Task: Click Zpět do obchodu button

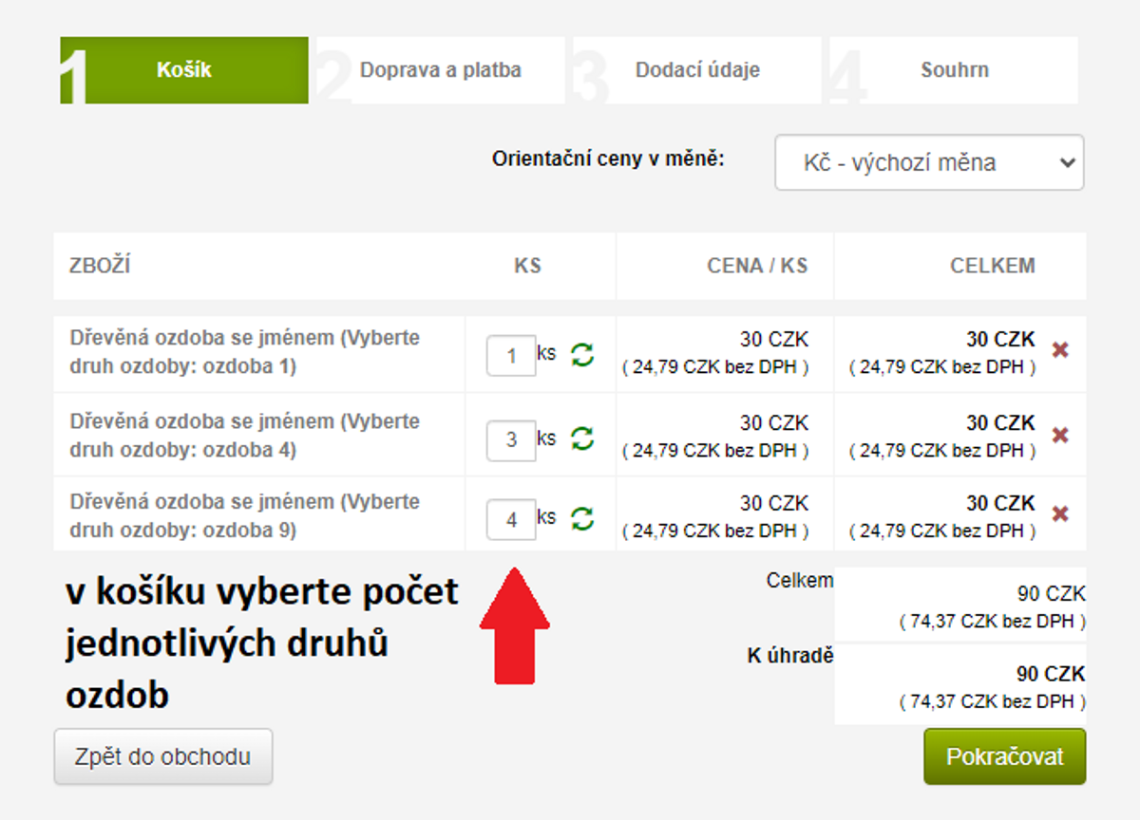Action: [163, 756]
